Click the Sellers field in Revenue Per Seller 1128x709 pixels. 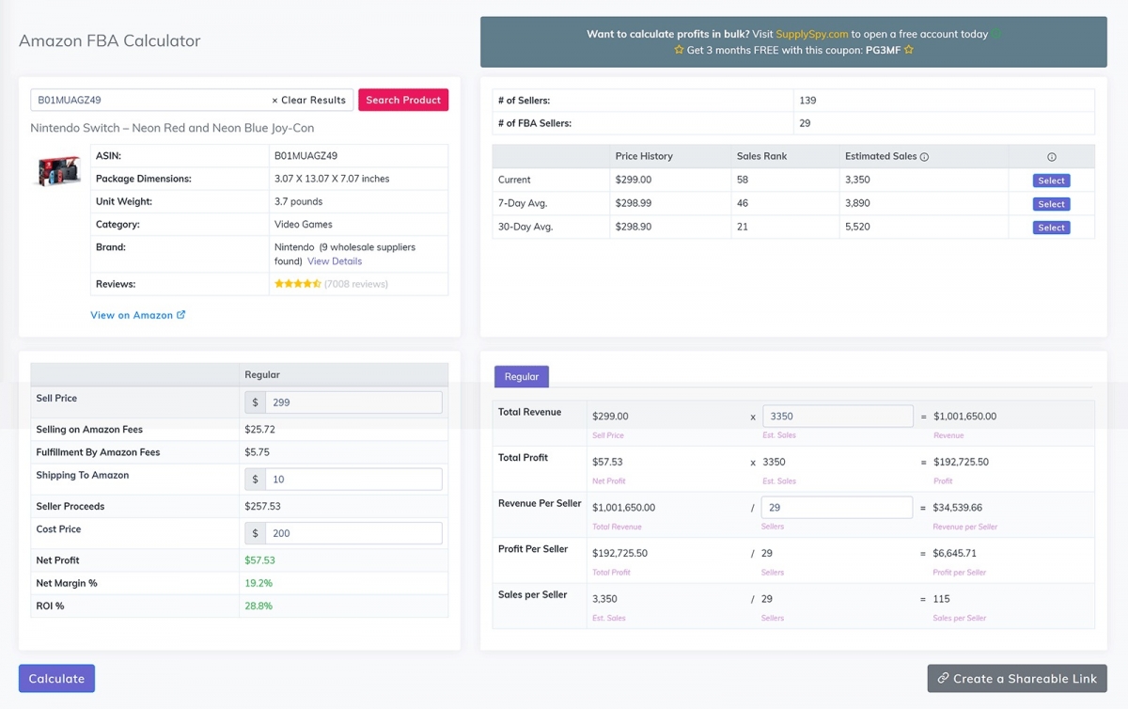pyautogui.click(x=837, y=508)
